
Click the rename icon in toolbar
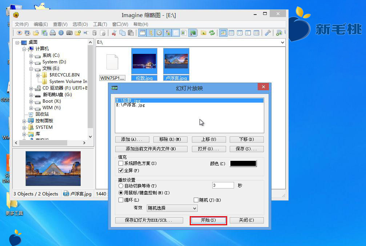tap(86, 33)
